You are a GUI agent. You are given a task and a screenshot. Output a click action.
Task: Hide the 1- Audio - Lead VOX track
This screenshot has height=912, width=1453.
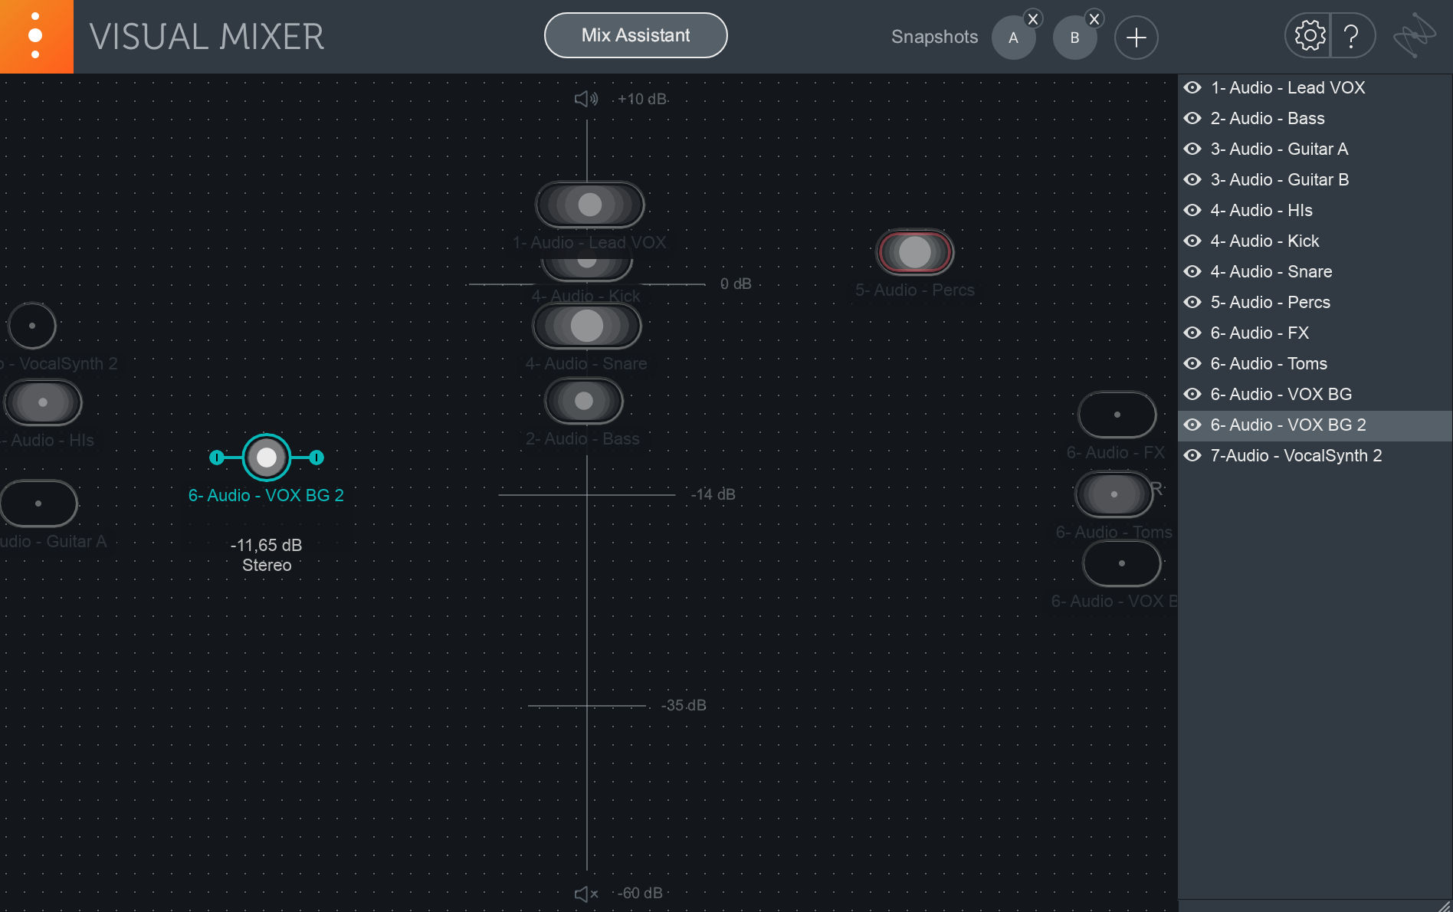coord(1192,87)
